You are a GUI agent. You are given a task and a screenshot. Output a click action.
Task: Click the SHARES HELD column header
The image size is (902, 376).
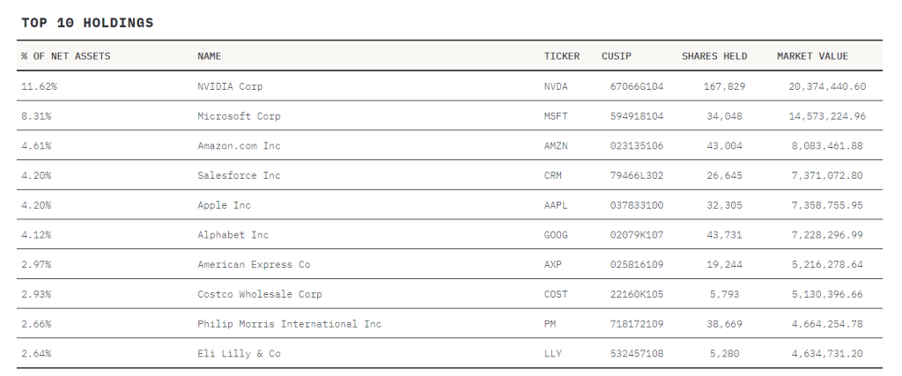(714, 56)
